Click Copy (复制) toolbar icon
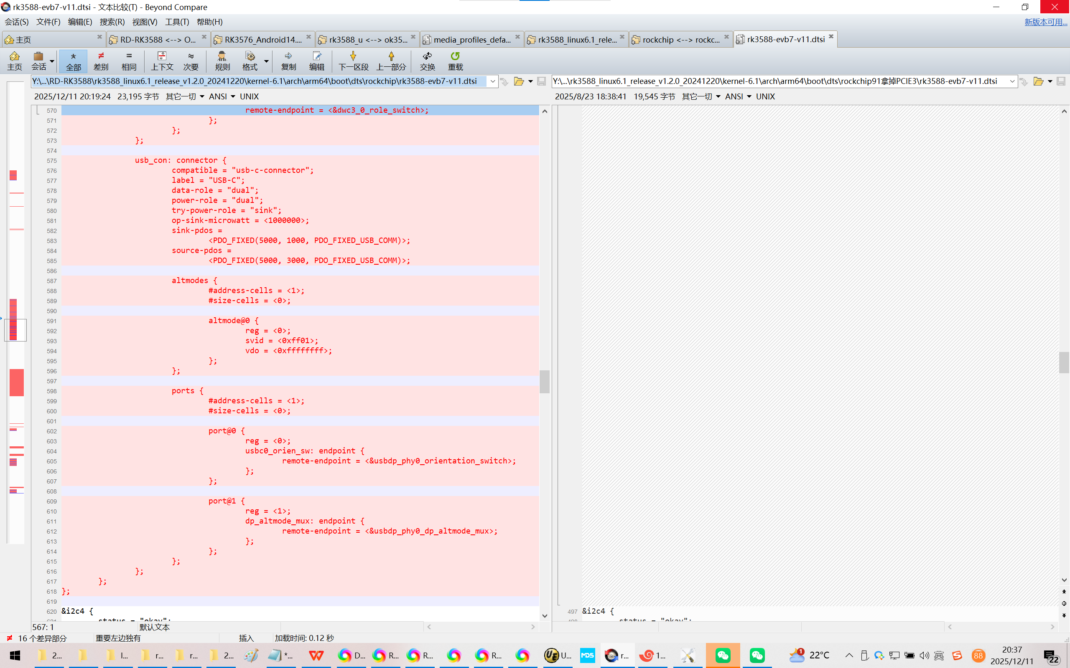Image resolution: width=1070 pixels, height=668 pixels. (x=288, y=61)
